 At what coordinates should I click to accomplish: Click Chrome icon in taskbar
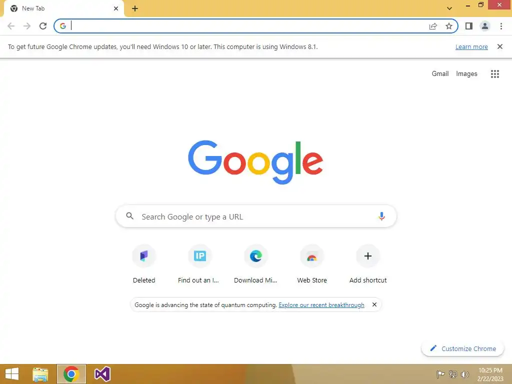coord(71,374)
